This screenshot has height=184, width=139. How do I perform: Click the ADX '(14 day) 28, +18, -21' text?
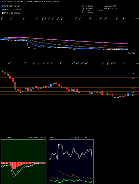point(78,138)
